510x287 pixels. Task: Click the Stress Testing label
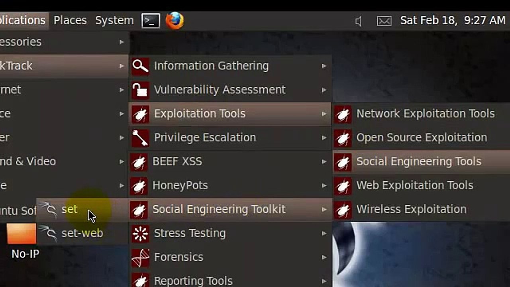pos(190,234)
